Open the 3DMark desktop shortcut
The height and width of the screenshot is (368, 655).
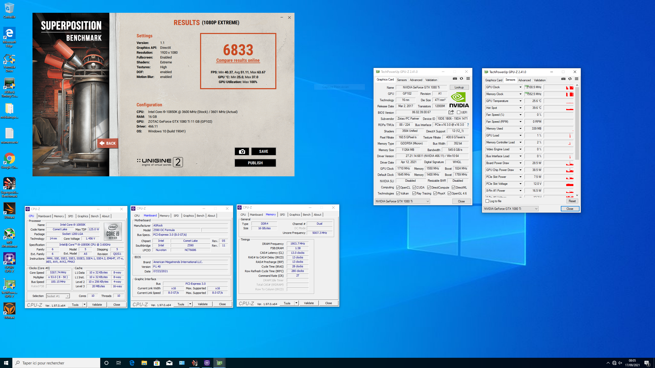9,211
